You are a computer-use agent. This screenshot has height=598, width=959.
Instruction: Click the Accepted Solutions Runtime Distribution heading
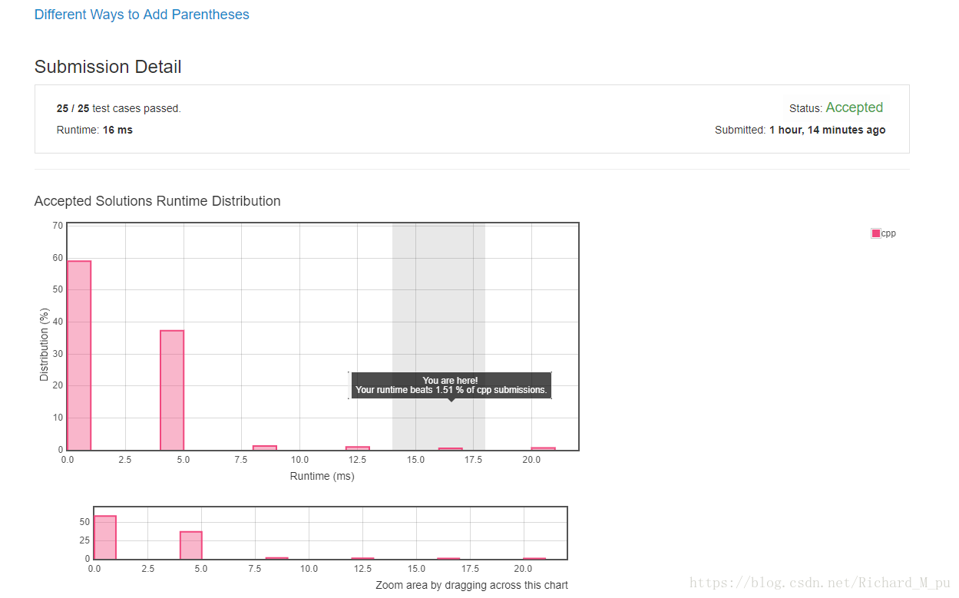157,201
